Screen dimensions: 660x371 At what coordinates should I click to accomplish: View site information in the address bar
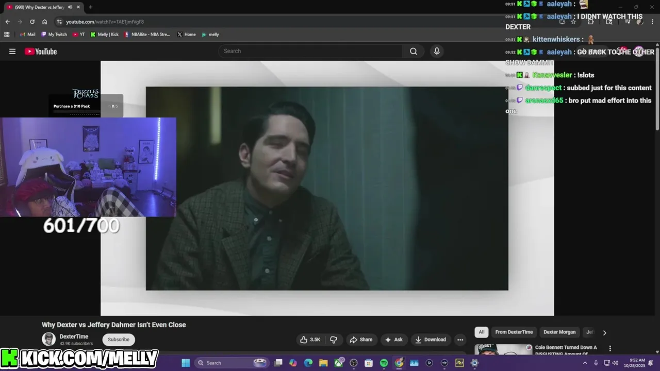tap(59, 22)
